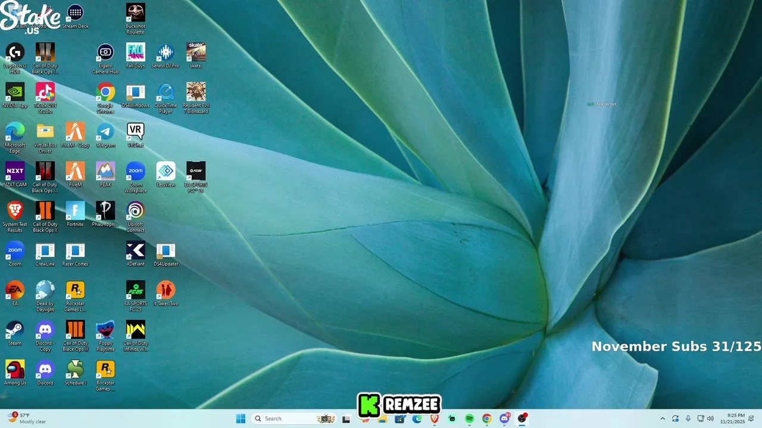Open the blue Zoom desktop shortcut

[15, 254]
